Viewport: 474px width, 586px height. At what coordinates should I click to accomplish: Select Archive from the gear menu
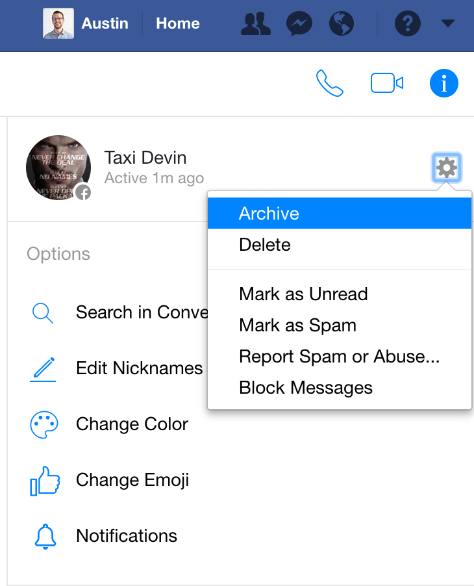click(x=269, y=214)
